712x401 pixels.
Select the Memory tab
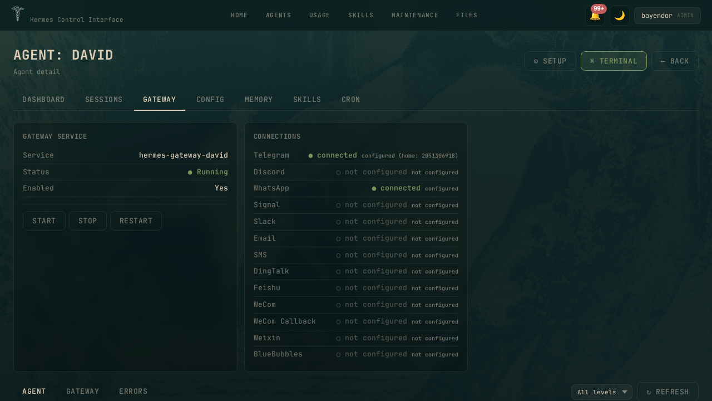[259, 100]
